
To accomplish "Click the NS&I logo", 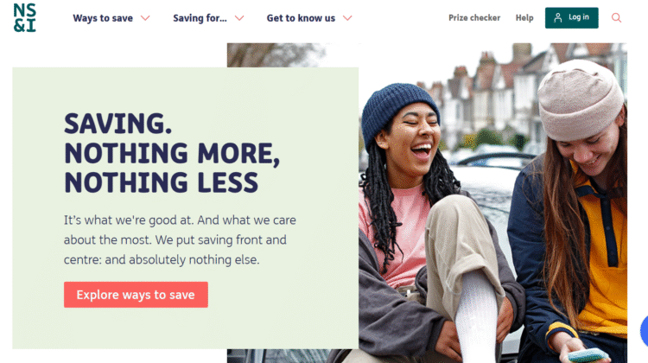I will coord(24,18).
